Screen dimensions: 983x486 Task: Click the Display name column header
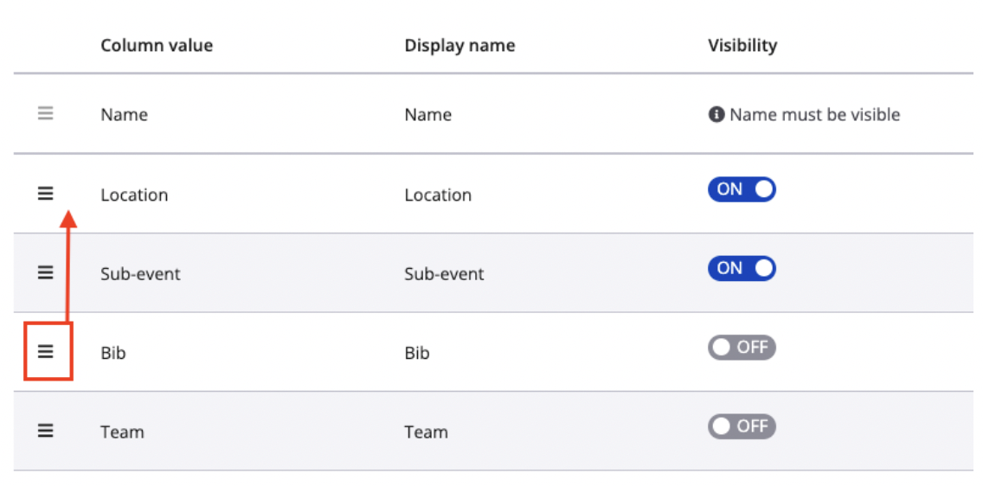click(x=459, y=45)
